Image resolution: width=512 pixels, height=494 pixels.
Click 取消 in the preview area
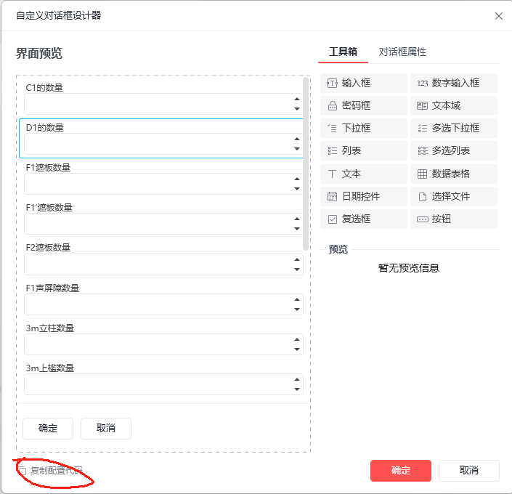pos(106,428)
